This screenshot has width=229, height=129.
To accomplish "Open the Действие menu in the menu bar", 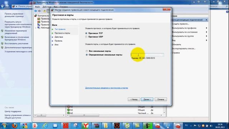I will click(47, 7).
